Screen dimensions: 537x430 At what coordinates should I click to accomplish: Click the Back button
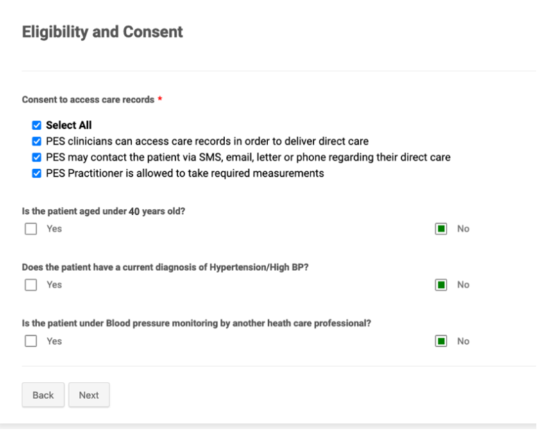43,395
